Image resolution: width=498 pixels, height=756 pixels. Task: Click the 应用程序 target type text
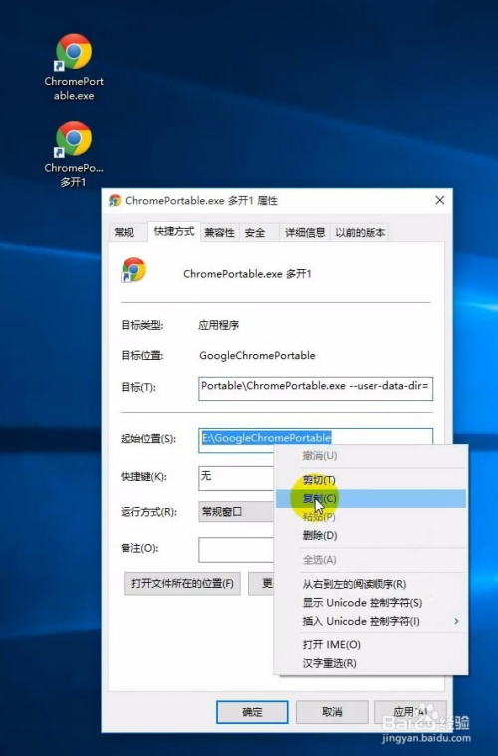point(219,325)
